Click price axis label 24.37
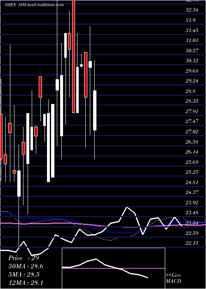 192,192
